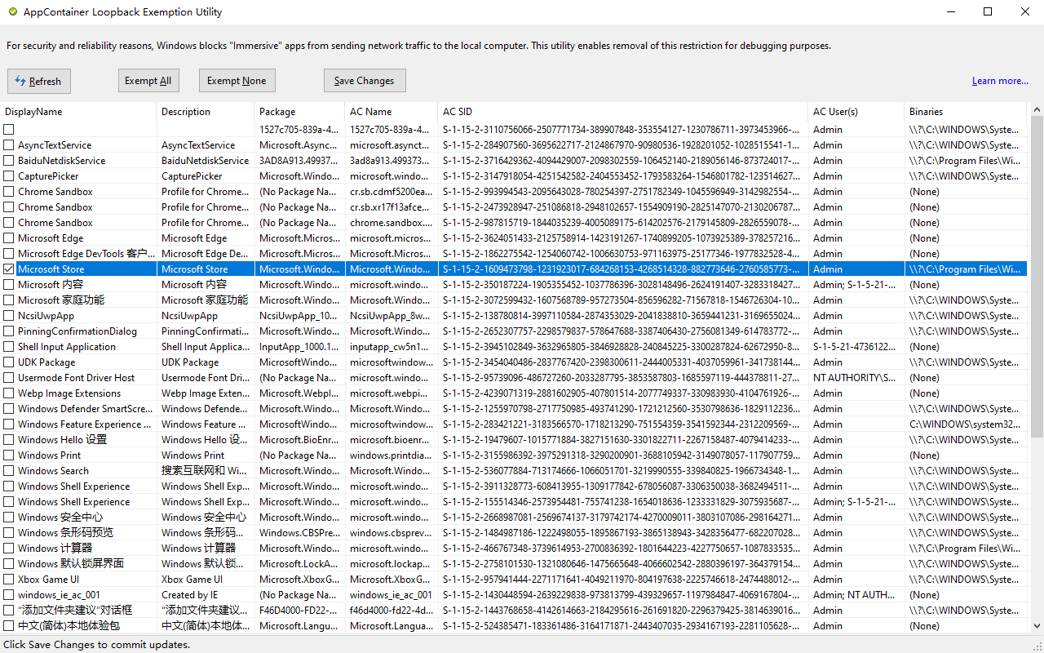Select 中文(简体)本地体验包 display name
Viewport: 1044px width, 653px height.
(69, 625)
